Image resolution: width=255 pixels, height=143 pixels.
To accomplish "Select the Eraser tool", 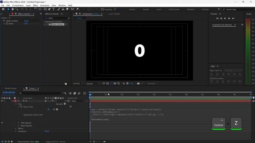I will (67, 9).
